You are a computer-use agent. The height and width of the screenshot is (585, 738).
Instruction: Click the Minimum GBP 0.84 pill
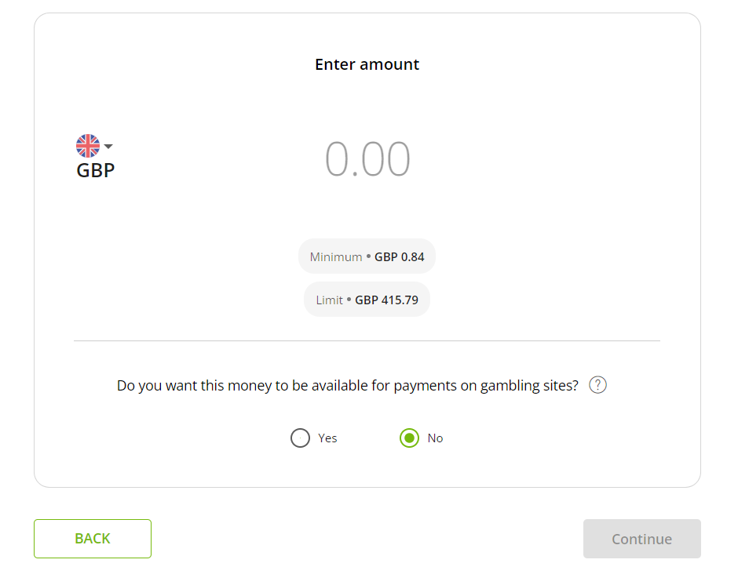(x=367, y=256)
